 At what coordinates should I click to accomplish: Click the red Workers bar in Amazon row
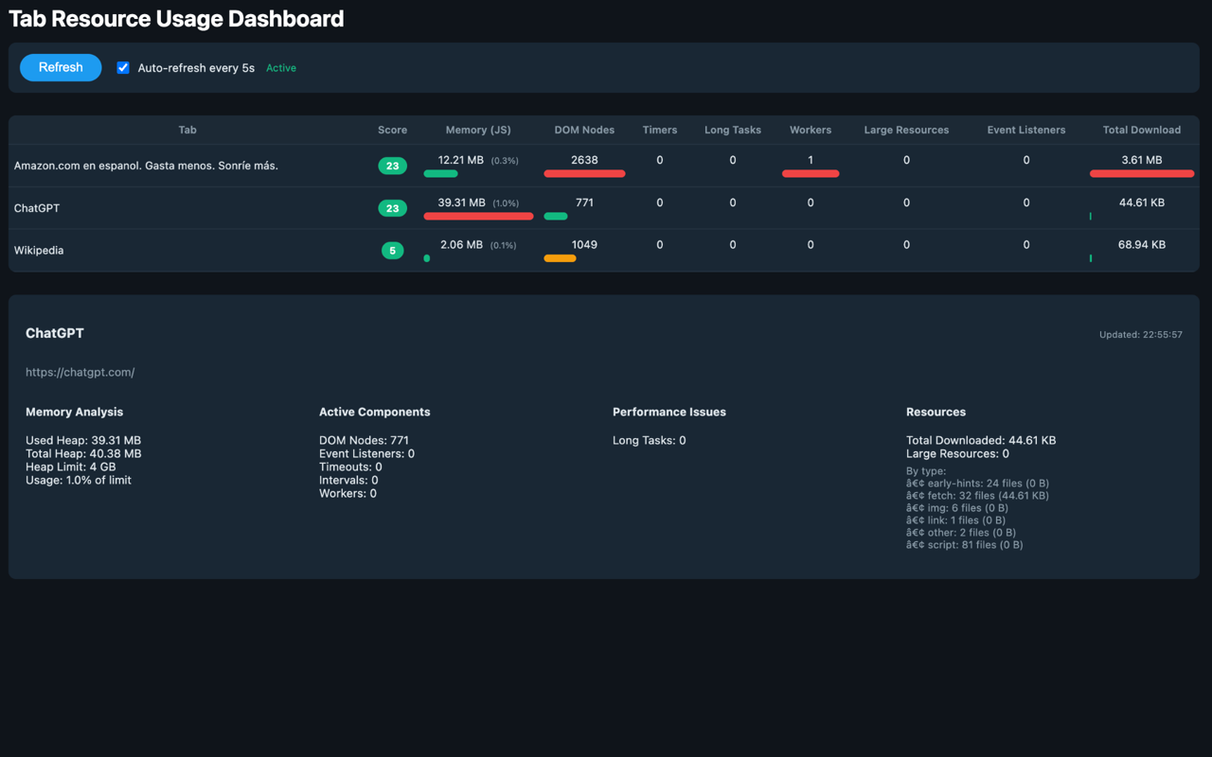pos(811,174)
